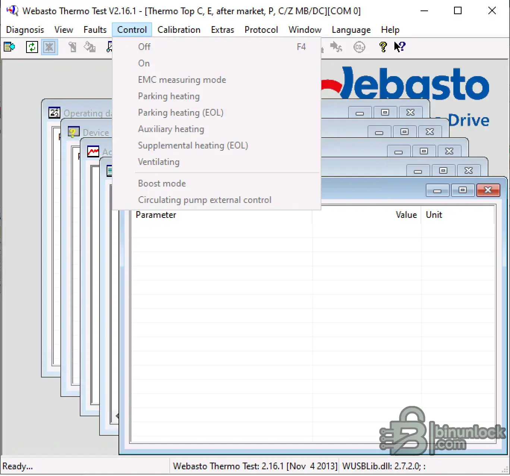Close the open Control menu from the menu bar
The image size is (510, 476).
[x=132, y=30]
